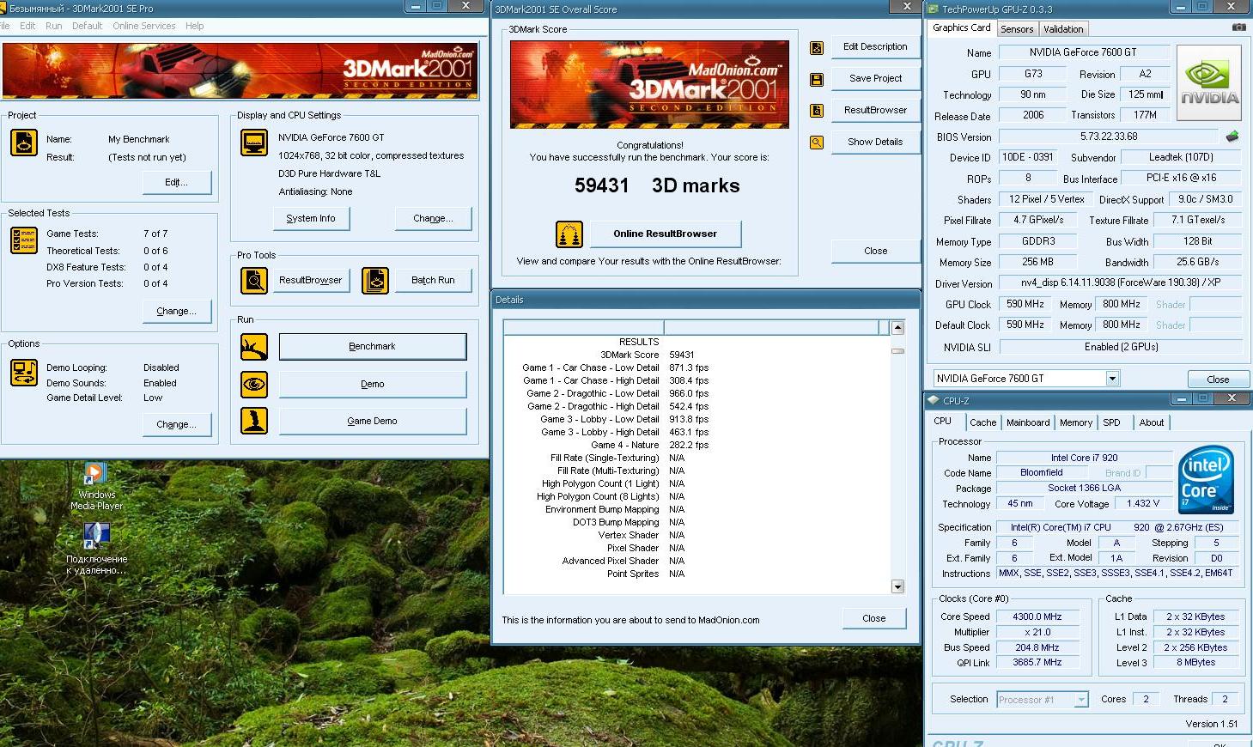1253x747 pixels.
Task: Click the Project icon beside My Benchmark
Action: (24, 143)
